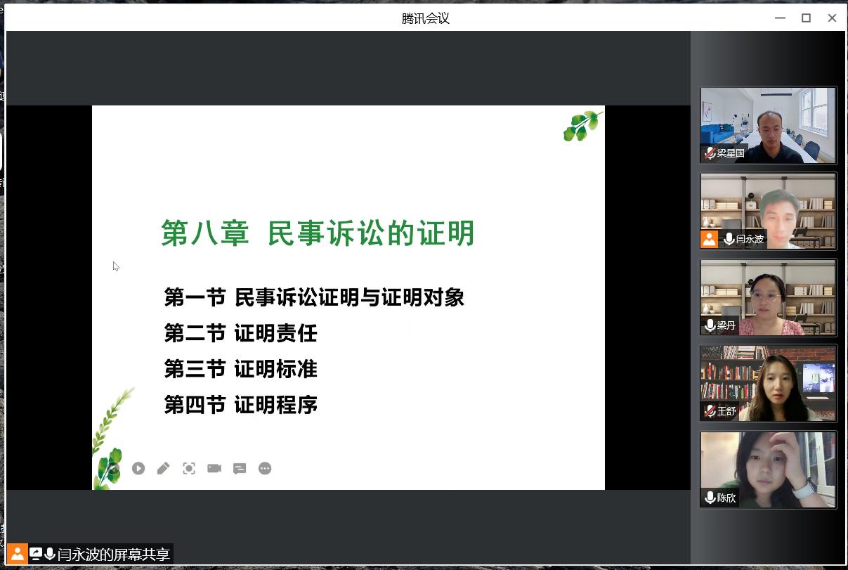Image resolution: width=848 pixels, height=570 pixels.
Task: Open the more options ellipsis on slide
Action: click(265, 468)
